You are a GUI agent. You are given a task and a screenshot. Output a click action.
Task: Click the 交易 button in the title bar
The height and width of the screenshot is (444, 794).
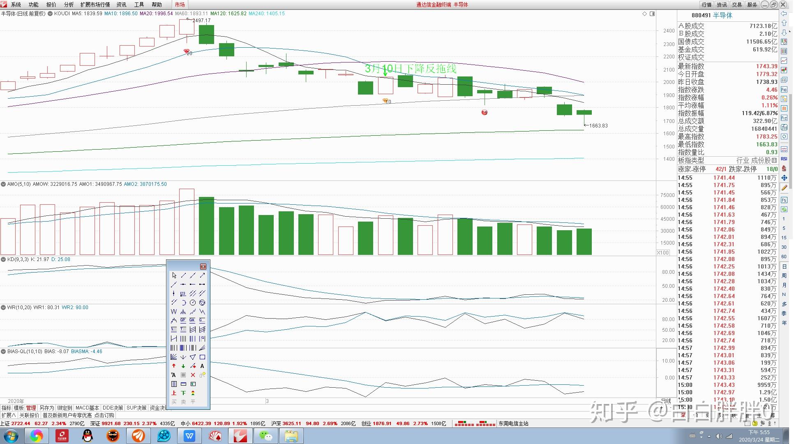737,5
